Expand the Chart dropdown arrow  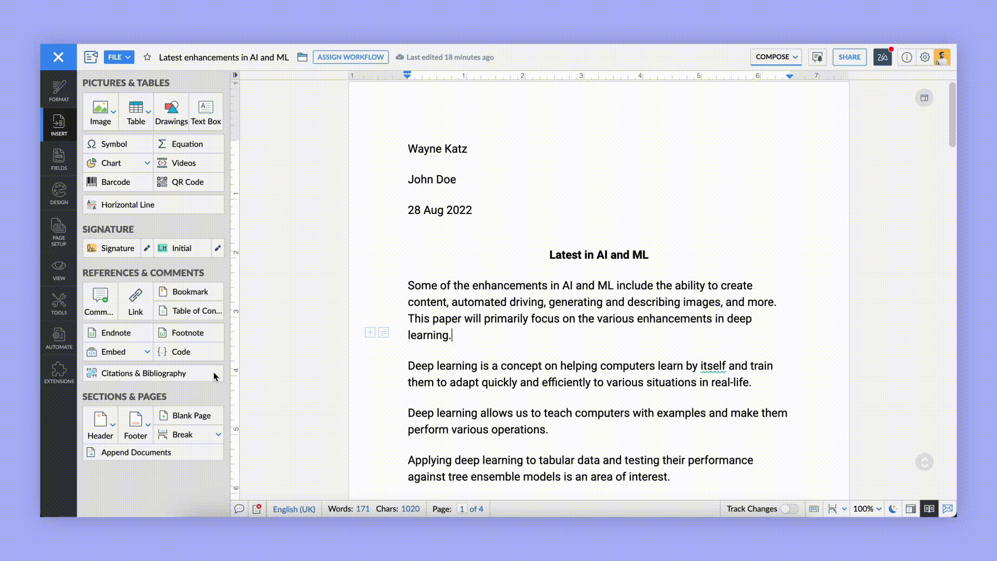pos(147,163)
